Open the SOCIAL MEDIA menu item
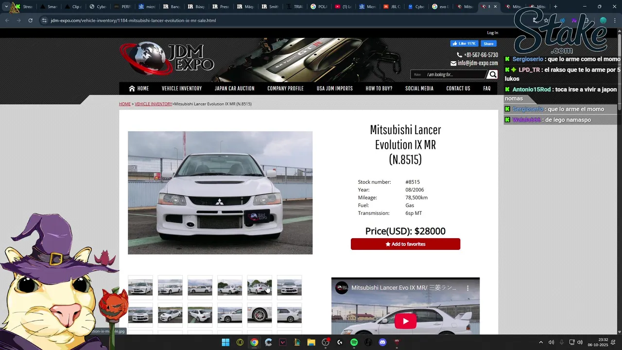Image resolution: width=622 pixels, height=350 pixels. [419, 88]
